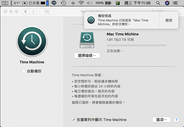Click the volume speaker menu bar icon
Screen dimensions: 184x127
click(x=89, y=3)
